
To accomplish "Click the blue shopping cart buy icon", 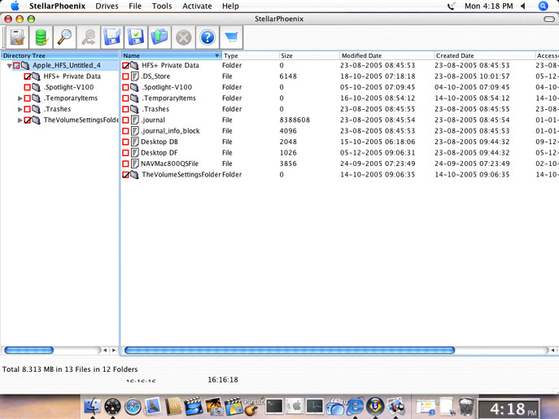I will [x=231, y=37].
